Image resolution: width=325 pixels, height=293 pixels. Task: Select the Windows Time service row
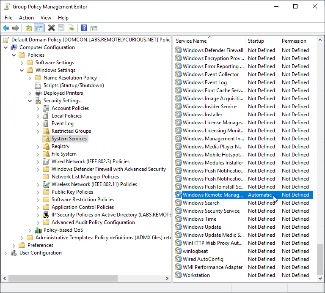coord(244,219)
